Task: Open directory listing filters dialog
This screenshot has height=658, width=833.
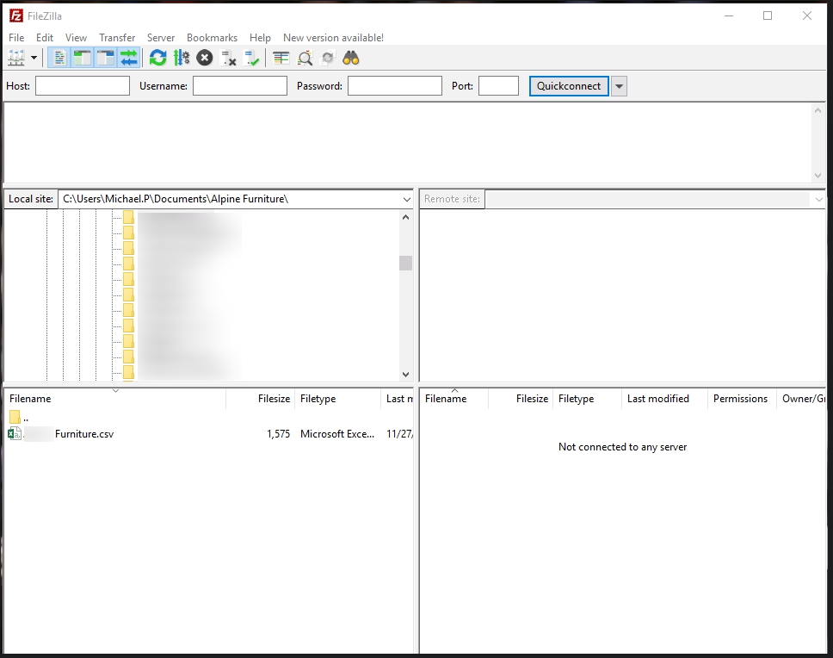Action: (x=281, y=58)
